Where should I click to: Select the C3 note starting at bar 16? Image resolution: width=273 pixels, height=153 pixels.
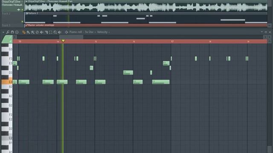pyautogui.click(x=138, y=82)
